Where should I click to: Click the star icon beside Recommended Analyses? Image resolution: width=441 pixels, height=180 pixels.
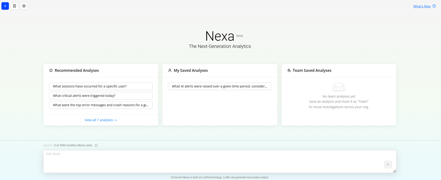pyautogui.click(x=51, y=70)
